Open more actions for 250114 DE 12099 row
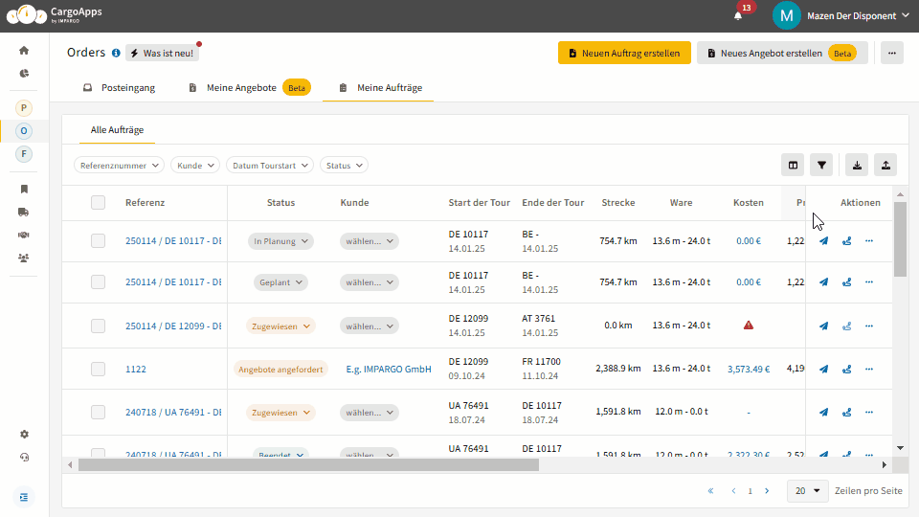The width and height of the screenshot is (919, 517). [869, 326]
